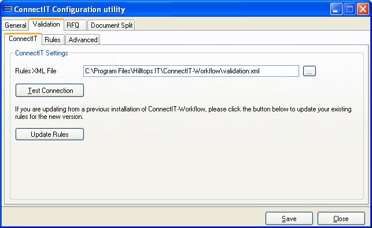Click the update instructions paragraph text

183,113
